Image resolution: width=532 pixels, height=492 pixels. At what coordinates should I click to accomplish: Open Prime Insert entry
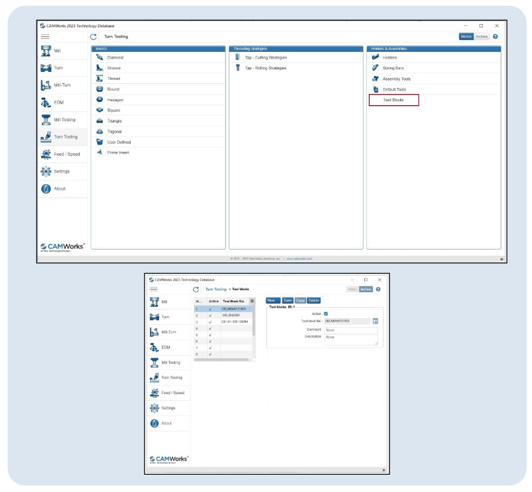(158, 152)
